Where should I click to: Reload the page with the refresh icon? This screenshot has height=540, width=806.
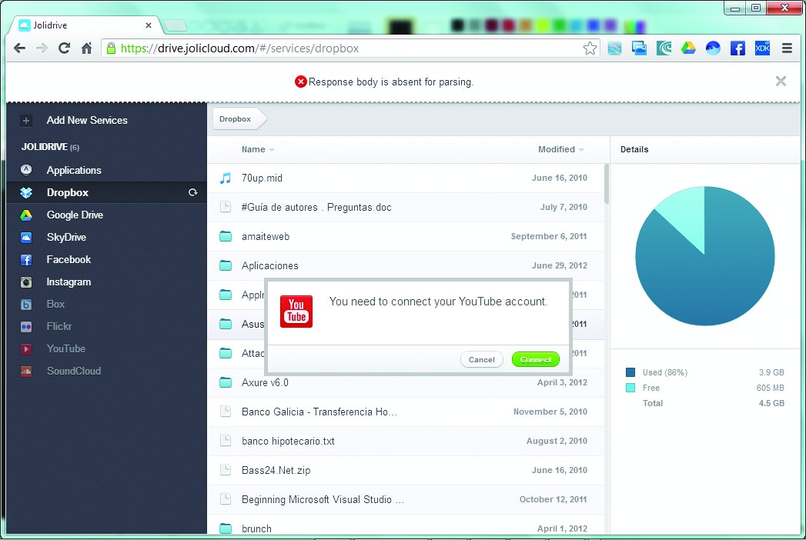click(x=64, y=48)
